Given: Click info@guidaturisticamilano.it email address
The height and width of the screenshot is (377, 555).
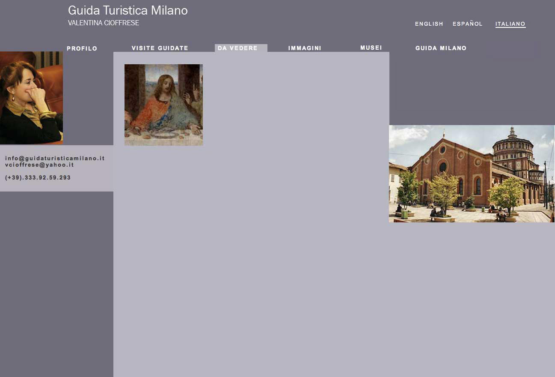Looking at the screenshot, I should pyautogui.click(x=55, y=159).
